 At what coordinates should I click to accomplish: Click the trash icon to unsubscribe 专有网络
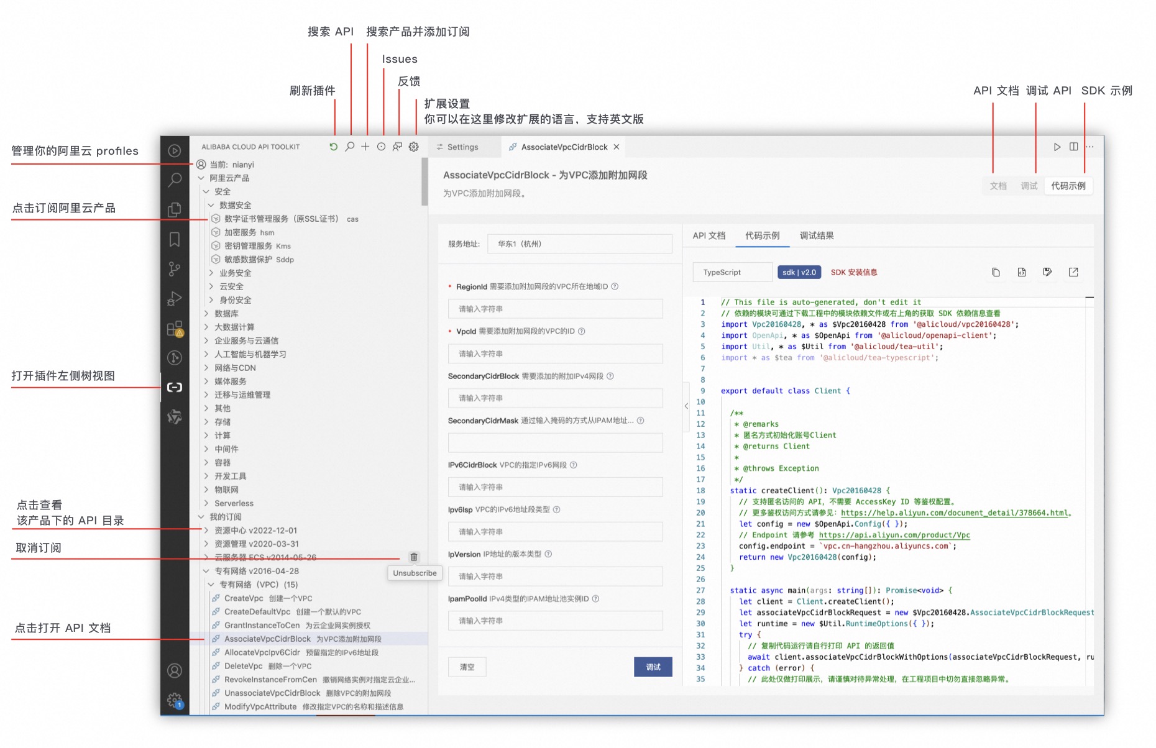[x=413, y=557]
